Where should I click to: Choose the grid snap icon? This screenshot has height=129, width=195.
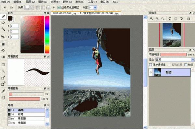38,7
